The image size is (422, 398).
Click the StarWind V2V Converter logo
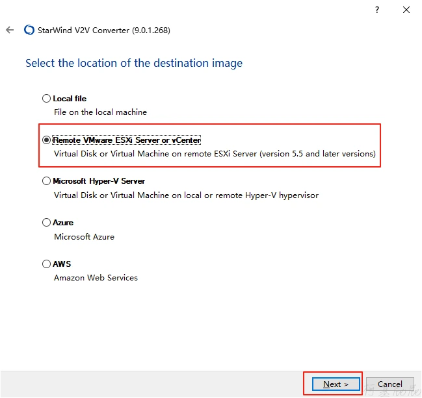[29, 30]
